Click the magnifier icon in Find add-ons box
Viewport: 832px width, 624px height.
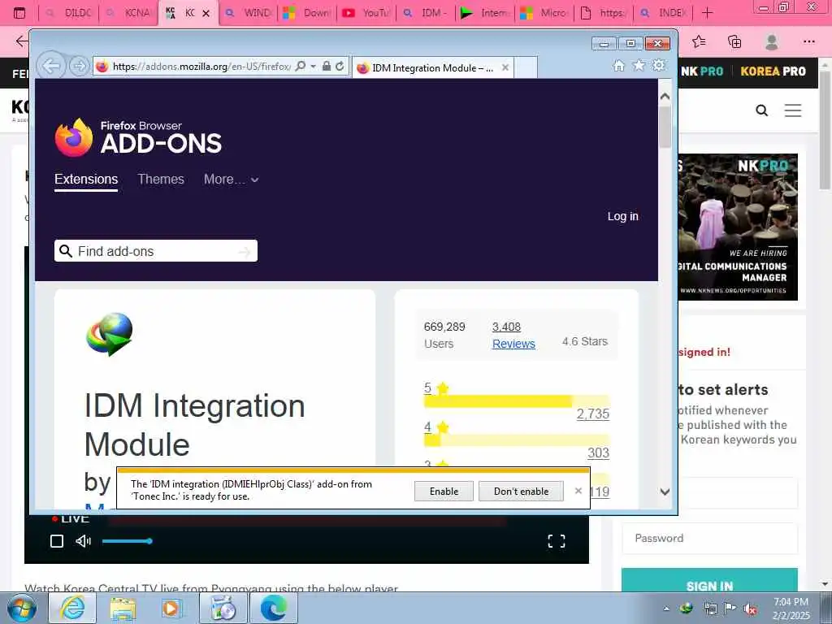tap(66, 251)
